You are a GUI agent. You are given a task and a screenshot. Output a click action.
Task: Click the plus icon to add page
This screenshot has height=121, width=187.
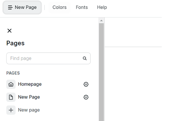[x=11, y=110]
